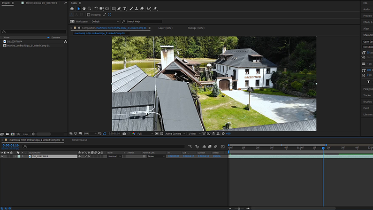Image resolution: width=373 pixels, height=210 pixels.
Task: Select the Rectangle shape tool
Action: [x=114, y=8]
